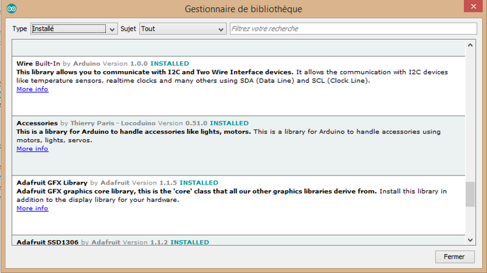Click the scrollbar up arrow
Image resolution: width=487 pixels, height=273 pixels.
pyautogui.click(x=470, y=45)
